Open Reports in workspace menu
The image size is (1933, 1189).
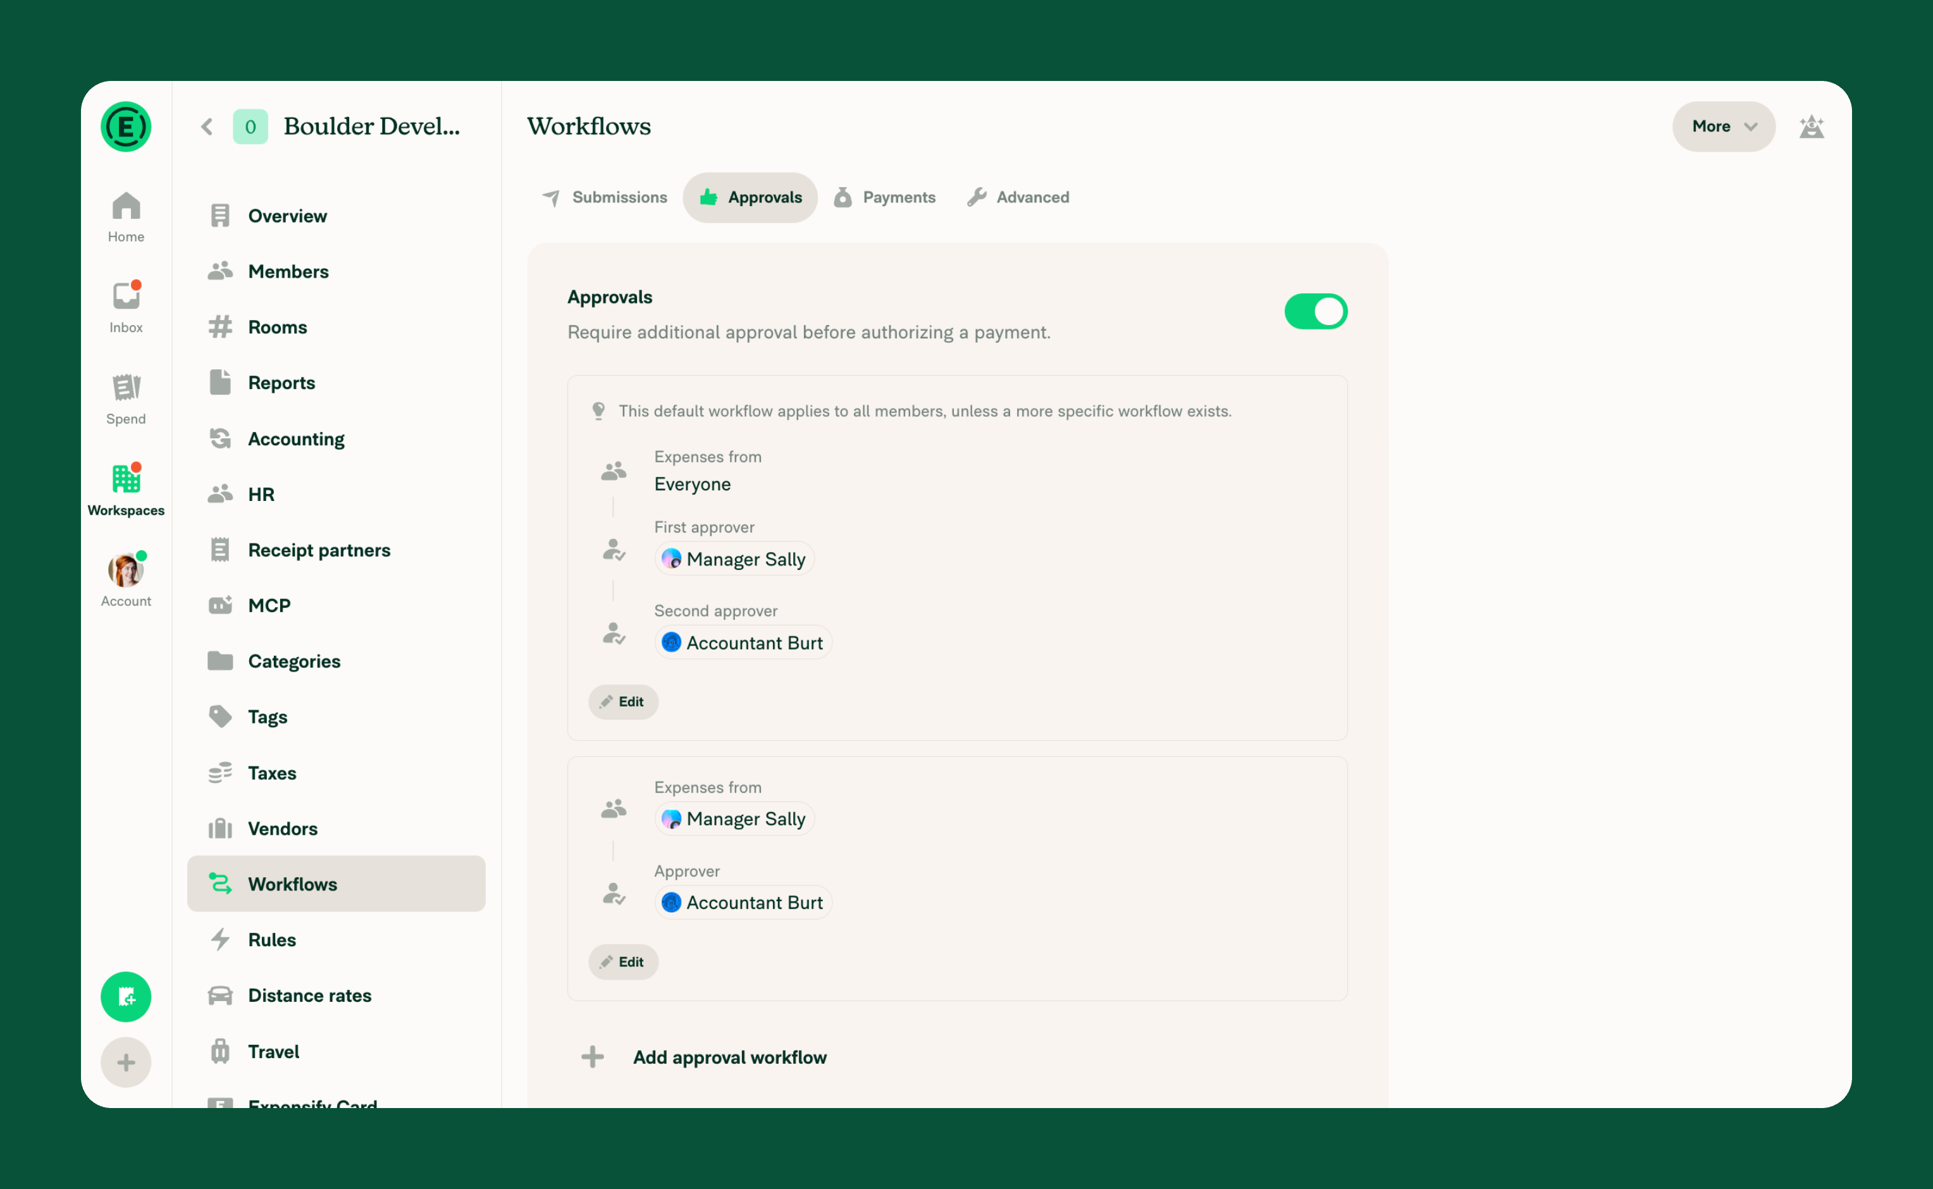tap(336, 383)
